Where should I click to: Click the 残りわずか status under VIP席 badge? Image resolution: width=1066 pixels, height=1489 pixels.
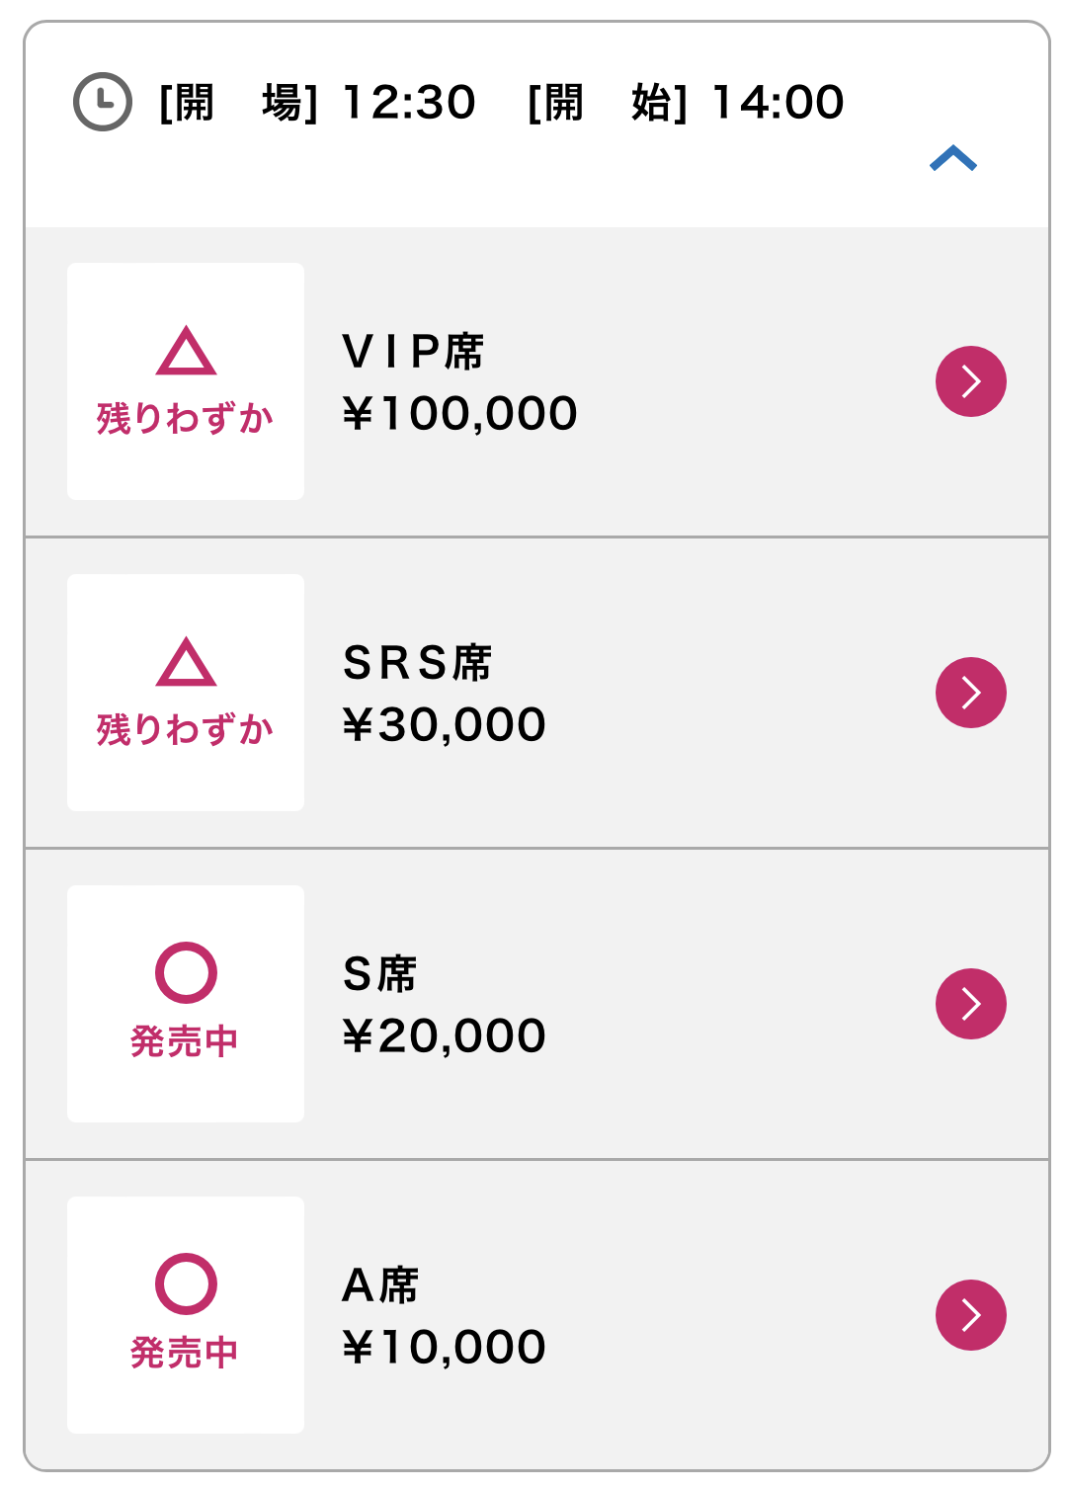(x=186, y=419)
